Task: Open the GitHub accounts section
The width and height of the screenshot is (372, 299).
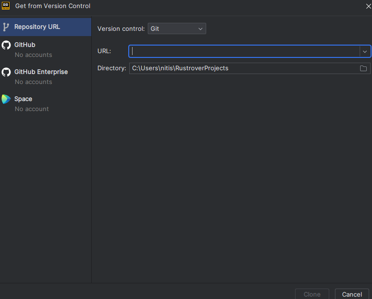Action: 46,49
